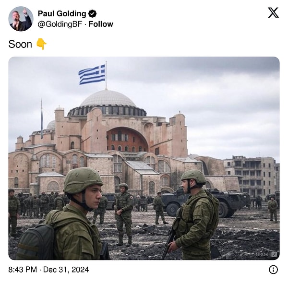Open the @GoldingBF handle link
Screen dimensions: 288x284
(60, 24)
